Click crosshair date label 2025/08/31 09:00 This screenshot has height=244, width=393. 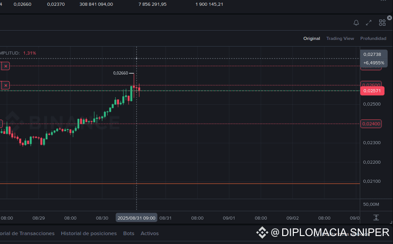[136, 218]
